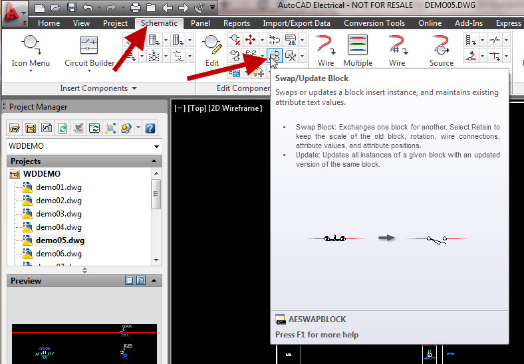Undo the last action
This screenshot has height=364, width=524.
(87, 7)
